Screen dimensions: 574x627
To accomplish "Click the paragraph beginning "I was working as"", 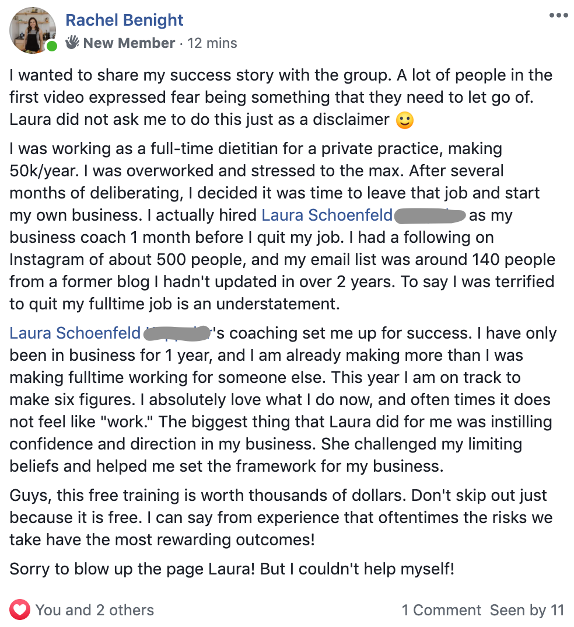I will pos(282,227).
